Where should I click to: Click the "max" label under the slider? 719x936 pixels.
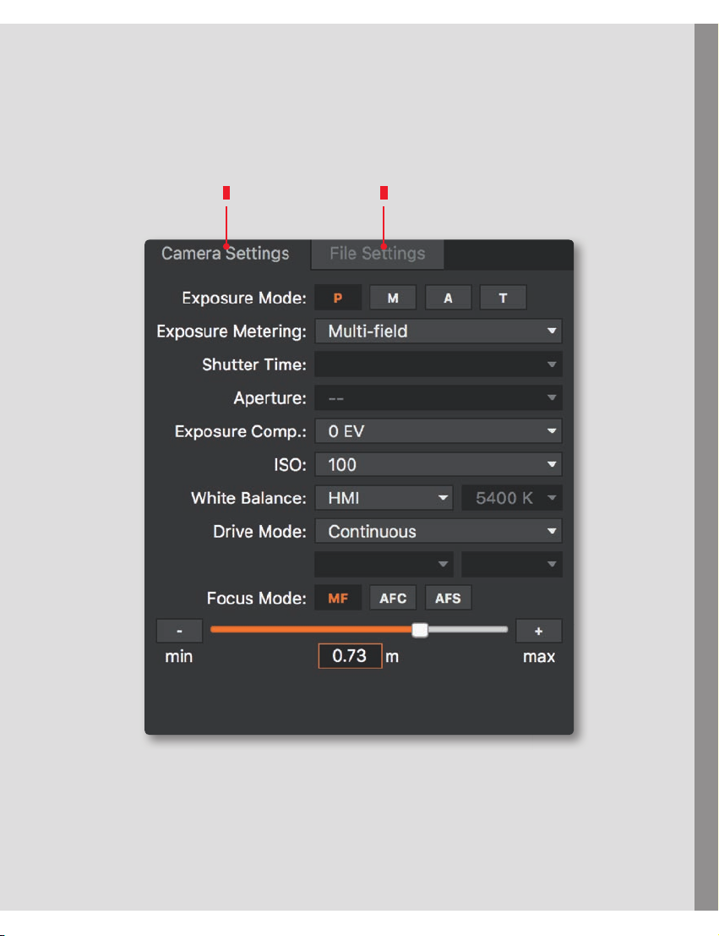[x=539, y=657]
